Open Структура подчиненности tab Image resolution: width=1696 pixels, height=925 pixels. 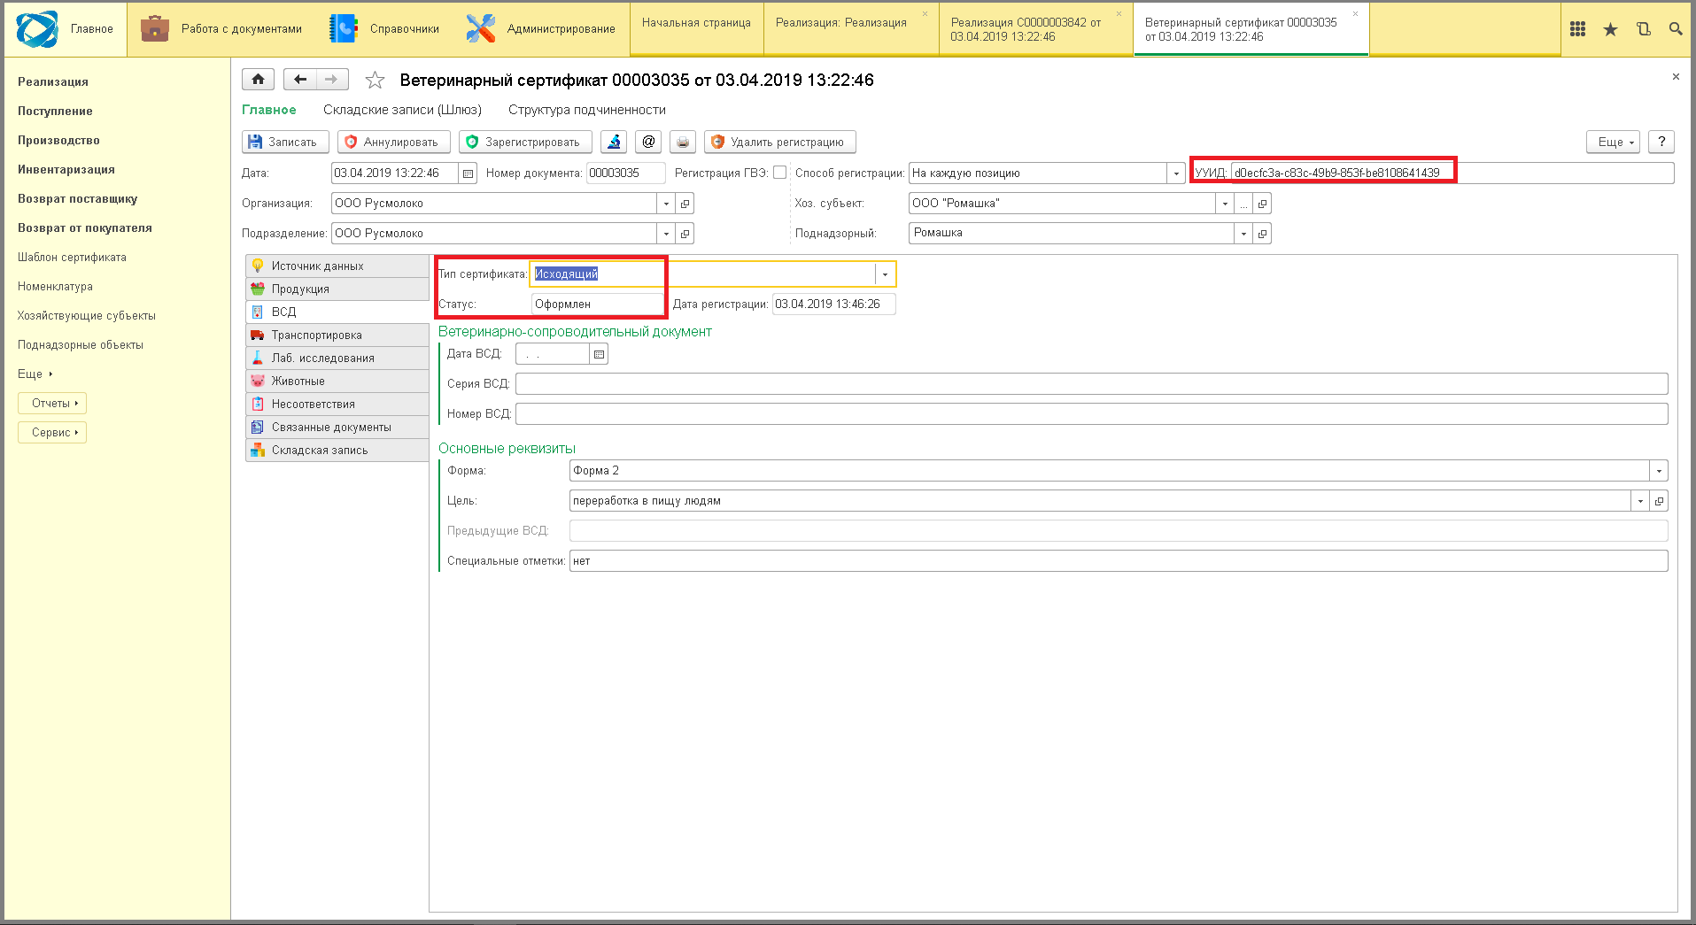click(x=587, y=110)
